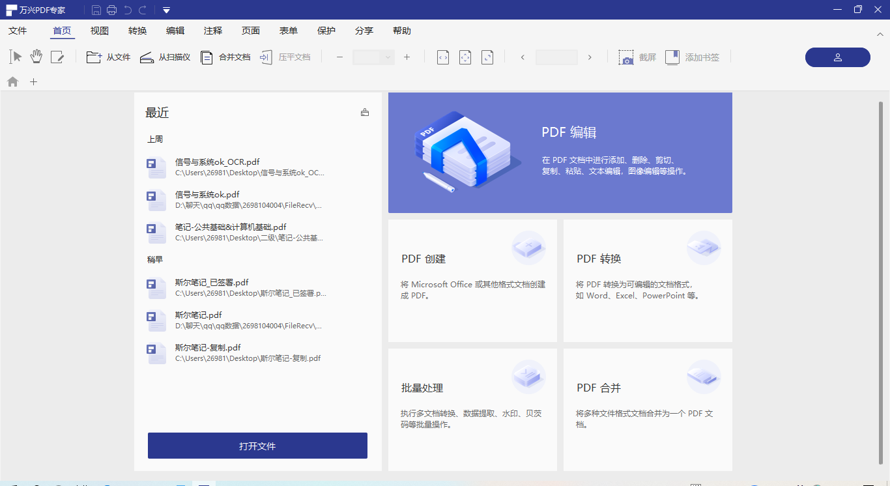Open the 保护 tab
The height and width of the screenshot is (486, 890).
pyautogui.click(x=326, y=31)
